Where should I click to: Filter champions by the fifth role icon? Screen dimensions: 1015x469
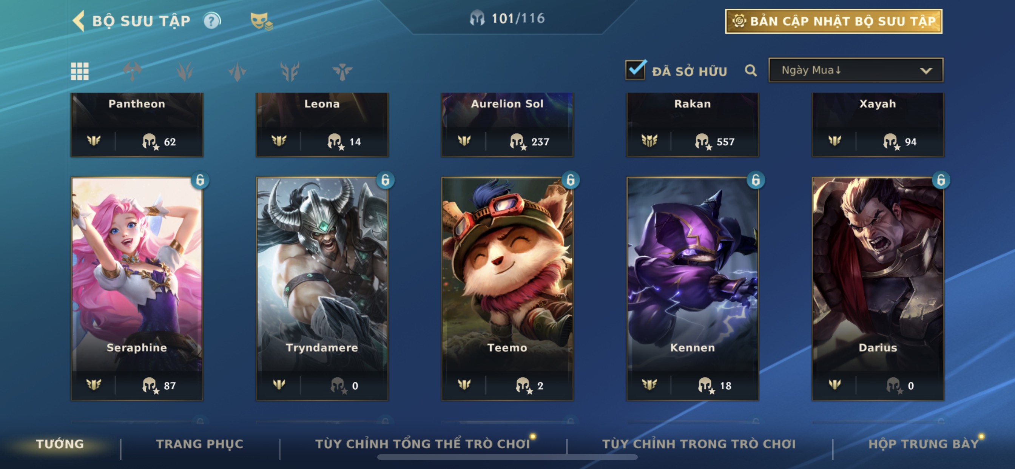[x=342, y=71]
